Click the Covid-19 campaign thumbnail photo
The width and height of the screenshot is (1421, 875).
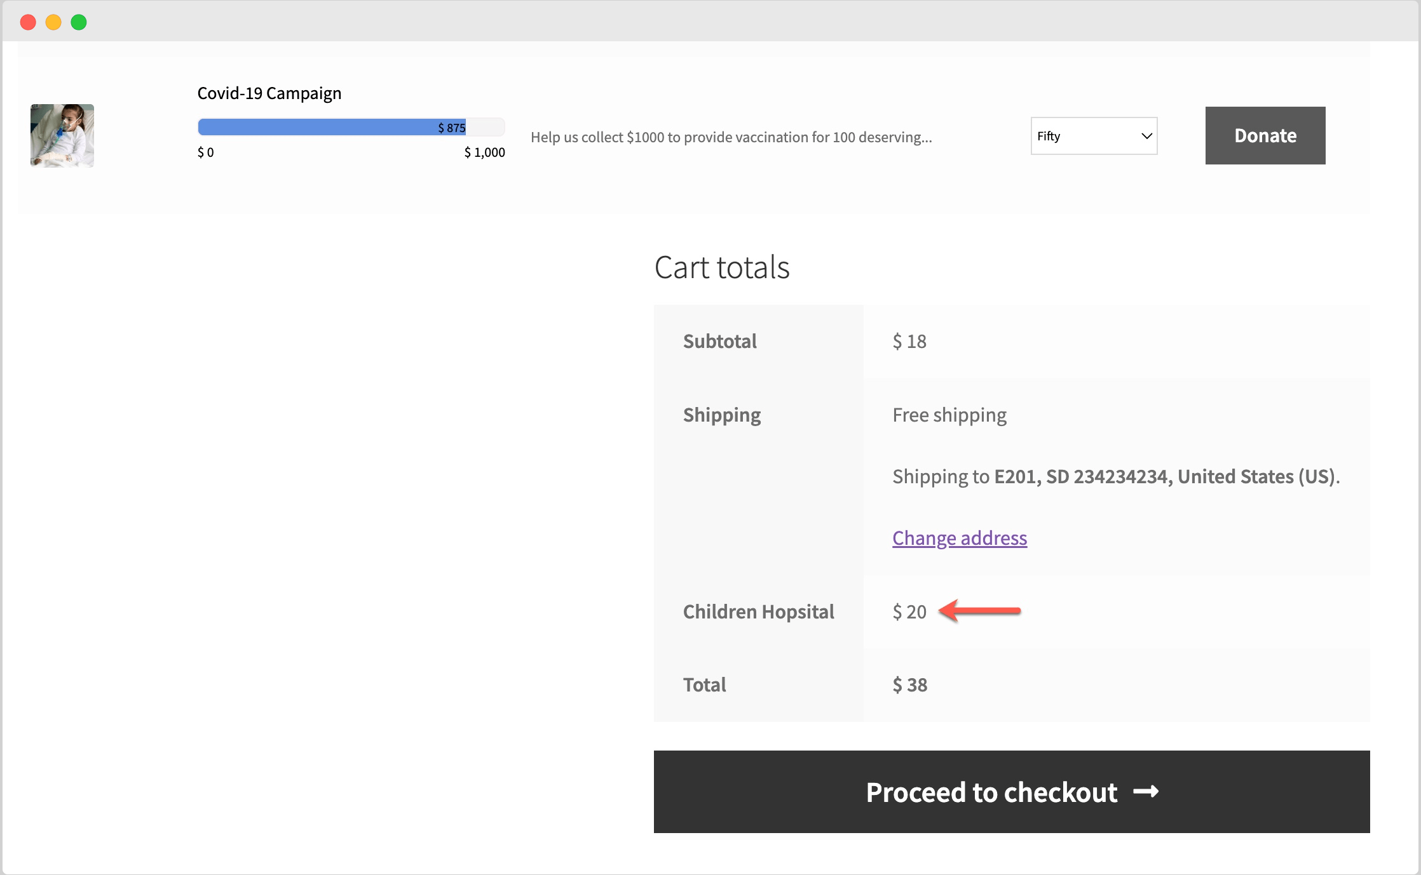click(x=62, y=135)
